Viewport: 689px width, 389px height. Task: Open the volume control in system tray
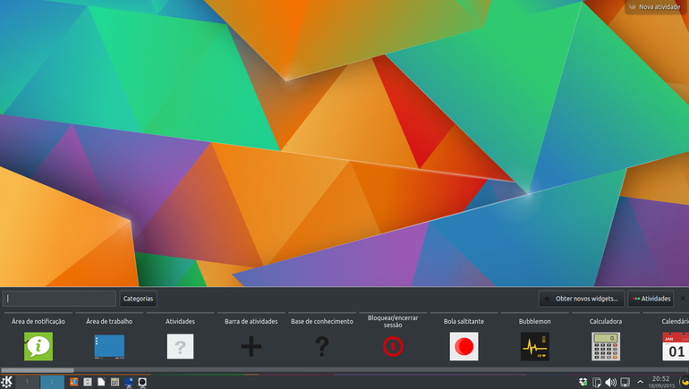pyautogui.click(x=610, y=383)
